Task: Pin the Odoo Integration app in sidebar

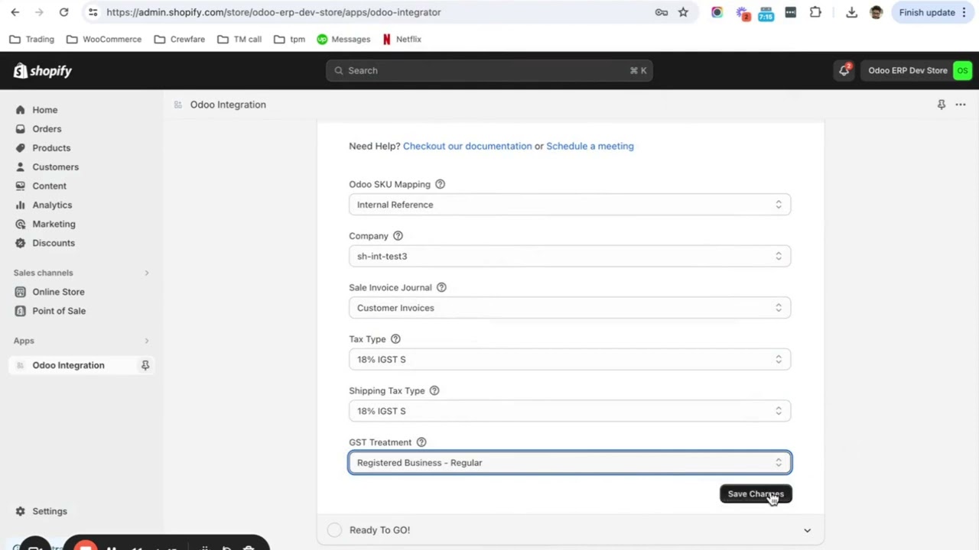Action: pyautogui.click(x=145, y=365)
